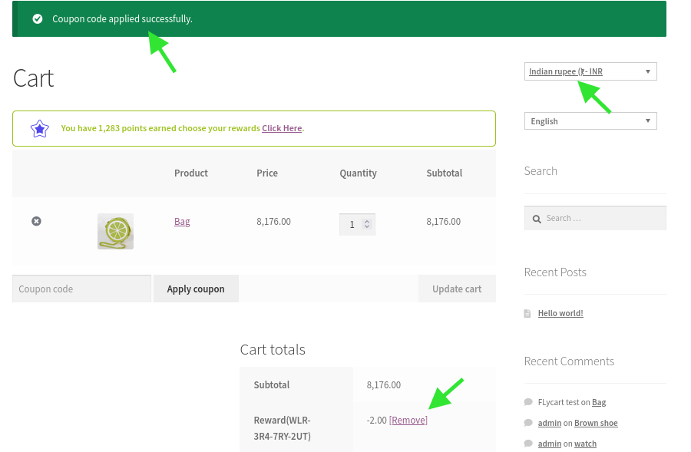
Task: Focus the sidebar Search field
Action: [595, 218]
